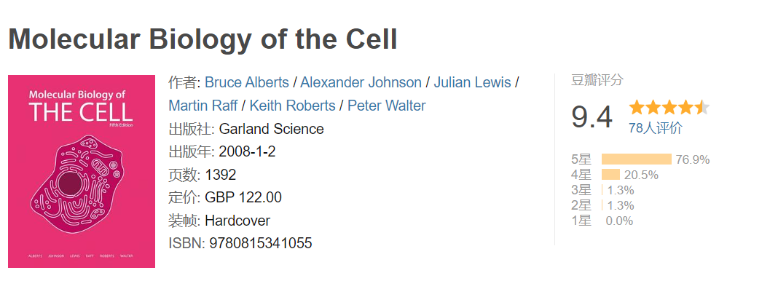The height and width of the screenshot is (289, 778).
Task: Open author Bruce Alberts link
Action: [x=247, y=82]
